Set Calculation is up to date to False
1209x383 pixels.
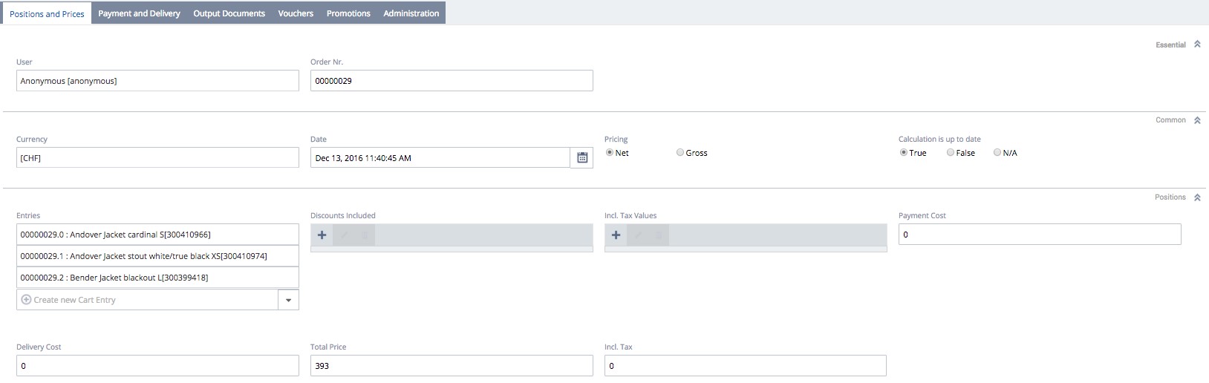tap(951, 152)
